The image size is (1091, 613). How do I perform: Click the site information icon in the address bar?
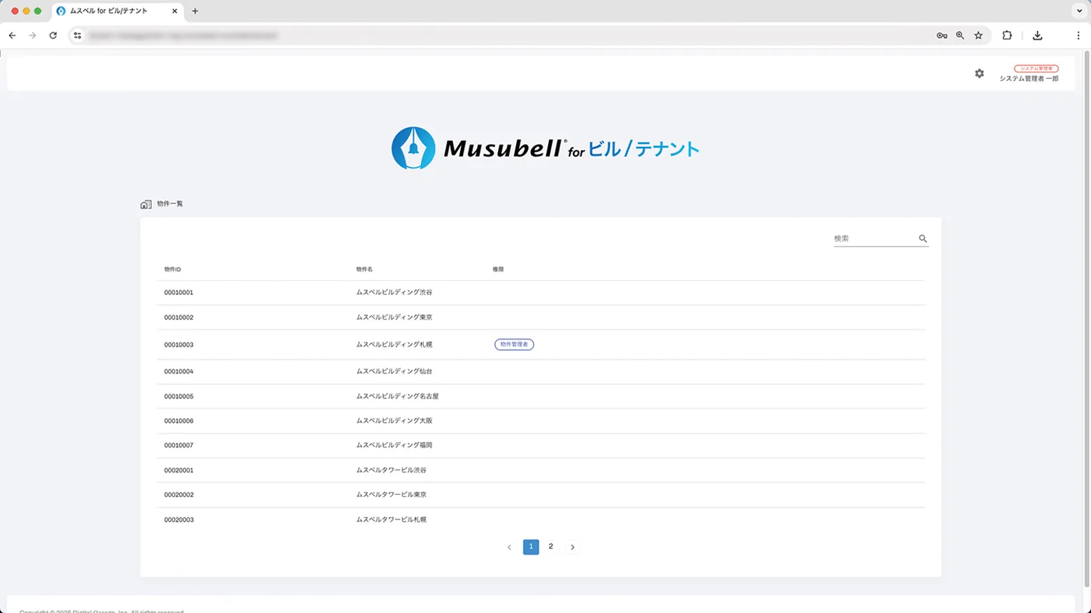coord(77,35)
